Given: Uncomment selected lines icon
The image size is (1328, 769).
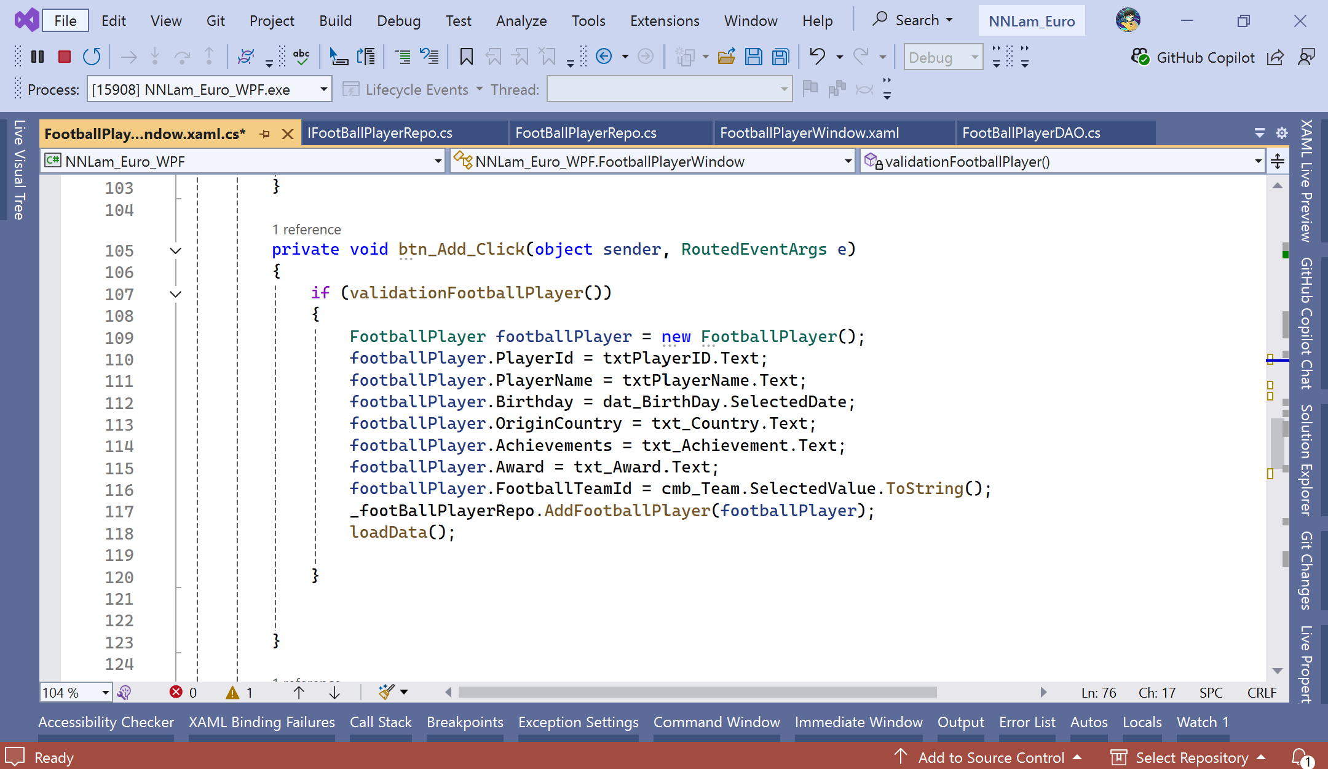Looking at the screenshot, I should [x=430, y=57].
